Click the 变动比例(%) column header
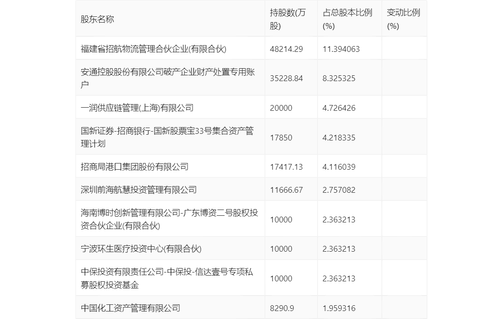This screenshot has width=503, height=319. (403, 19)
